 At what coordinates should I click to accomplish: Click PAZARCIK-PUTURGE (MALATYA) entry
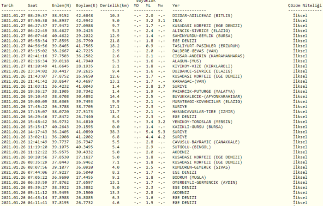[x=203, y=91]
